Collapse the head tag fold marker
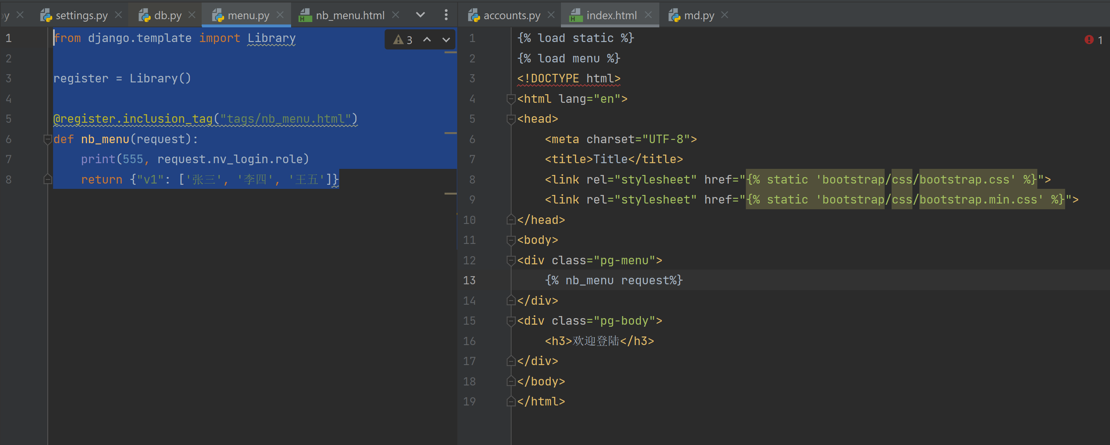 511,119
